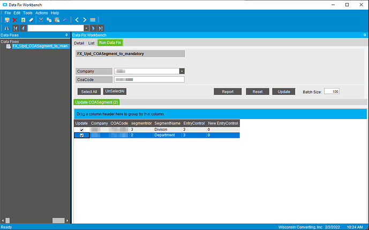Sort by the New EntryControl column header
Image resolution: width=369 pixels, height=230 pixels.
click(x=223, y=123)
